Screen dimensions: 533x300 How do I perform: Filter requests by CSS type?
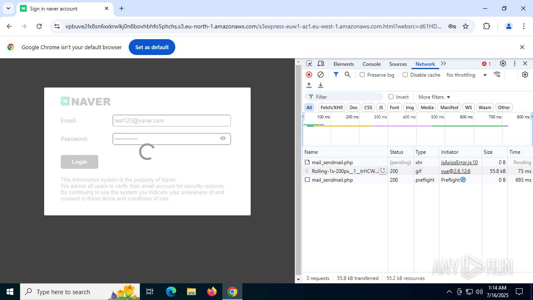pyautogui.click(x=368, y=107)
